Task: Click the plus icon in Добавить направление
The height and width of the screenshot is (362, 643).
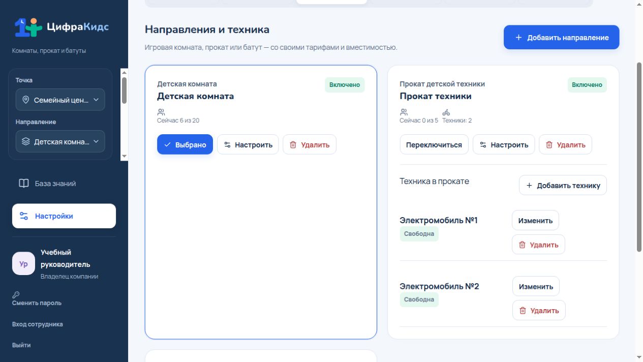Action: [518, 38]
